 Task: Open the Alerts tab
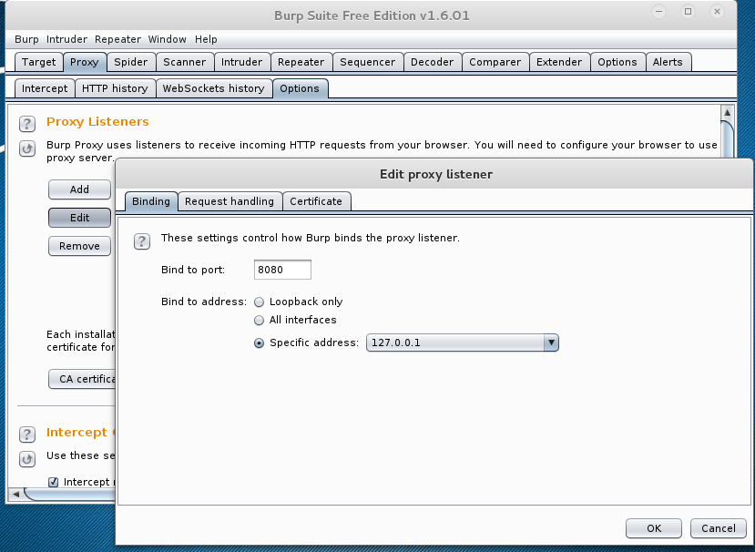click(668, 62)
